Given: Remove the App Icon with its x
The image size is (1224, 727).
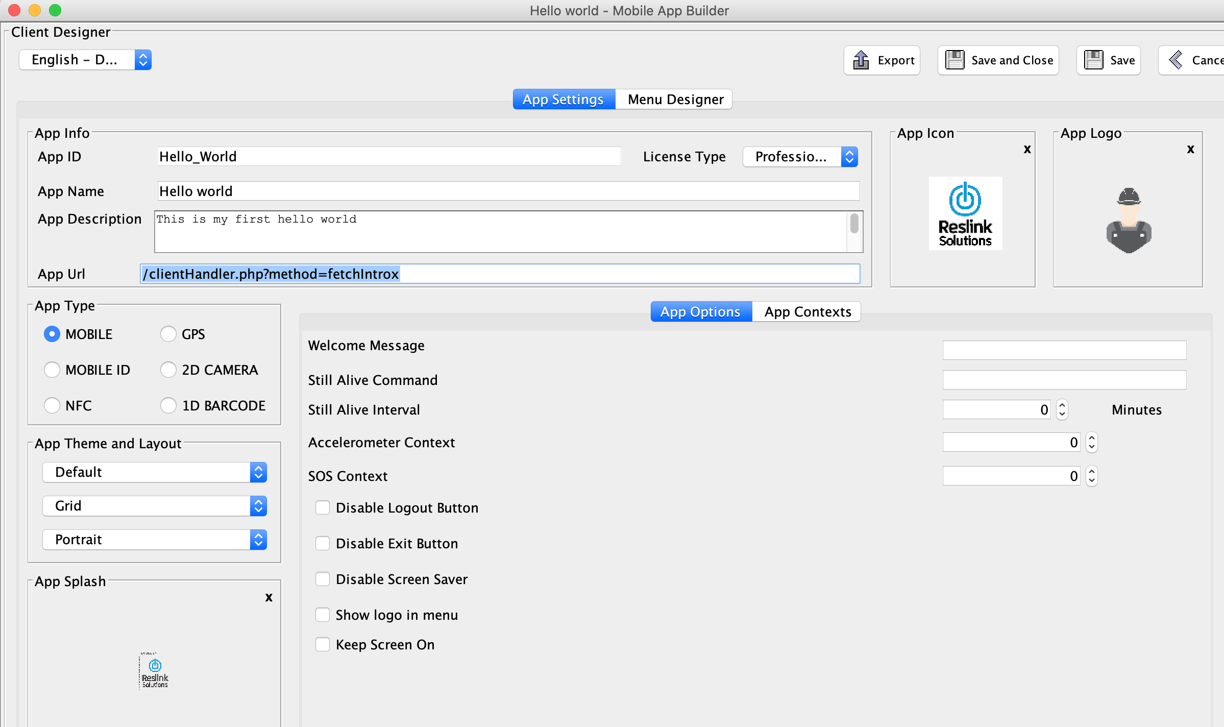Looking at the screenshot, I should [1027, 149].
